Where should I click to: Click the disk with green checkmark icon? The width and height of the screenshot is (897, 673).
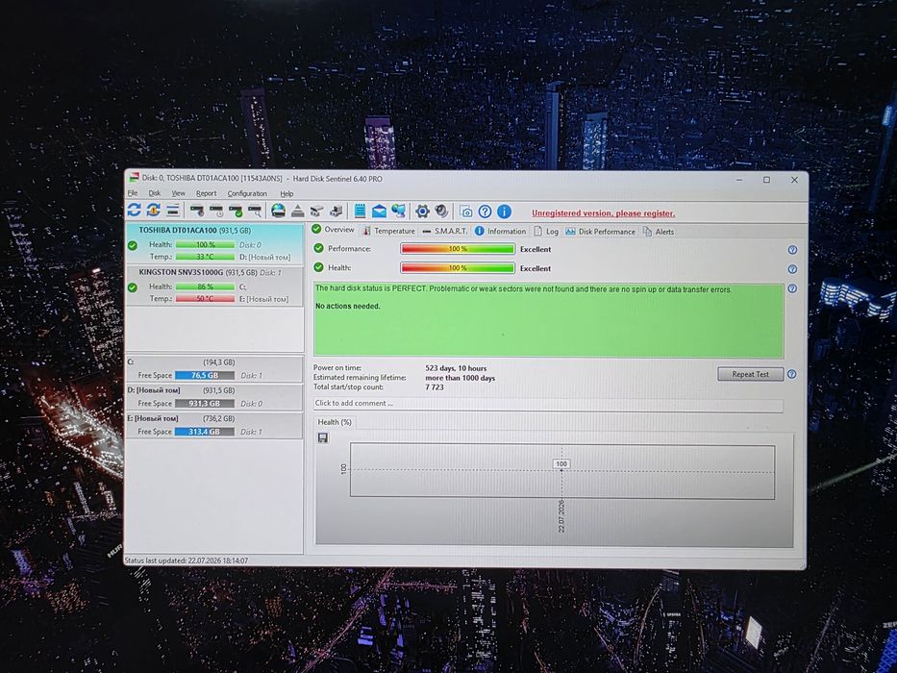pyautogui.click(x=236, y=212)
